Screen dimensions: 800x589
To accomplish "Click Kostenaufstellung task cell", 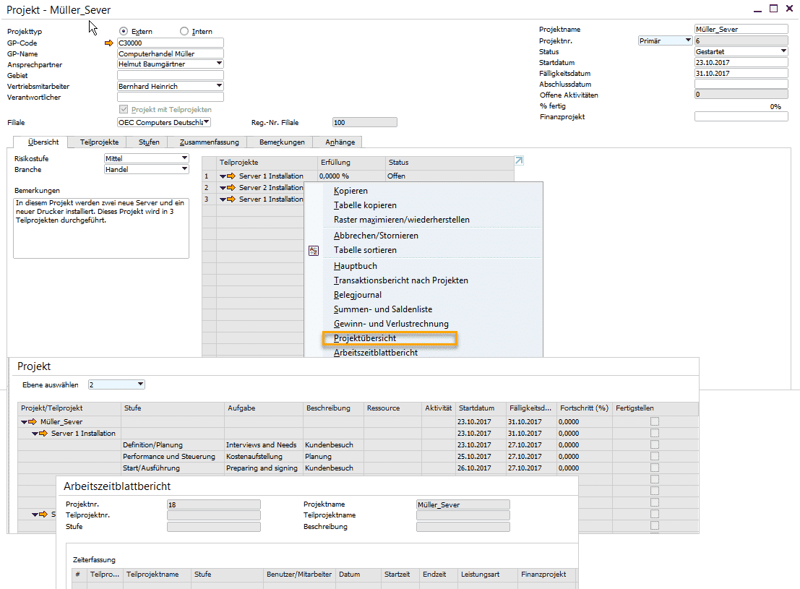I will pyautogui.click(x=264, y=456).
